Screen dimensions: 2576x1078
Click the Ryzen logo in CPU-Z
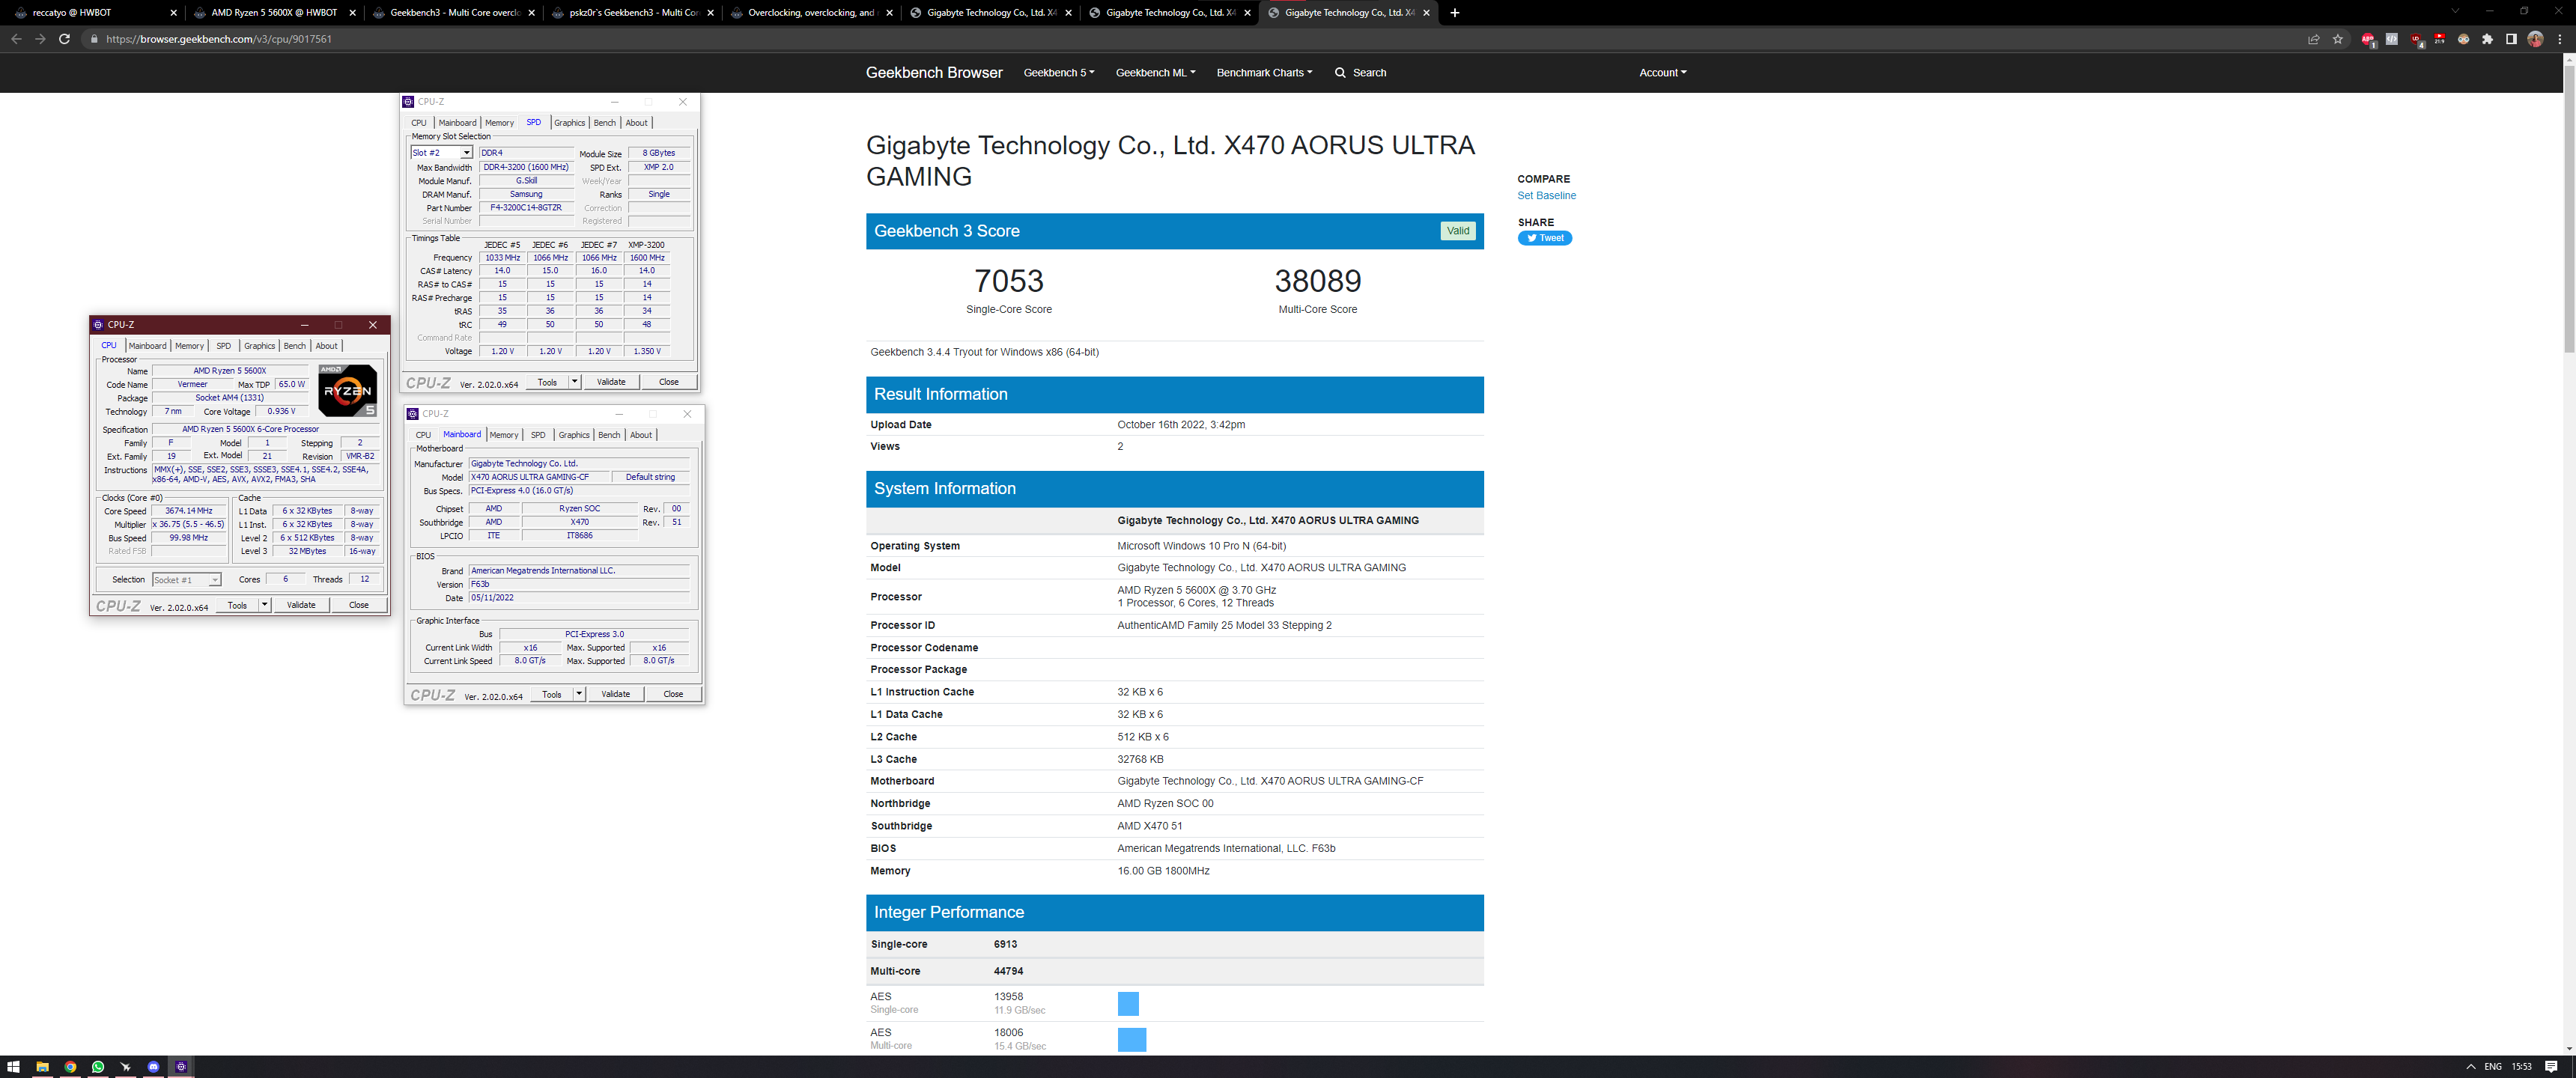(347, 390)
